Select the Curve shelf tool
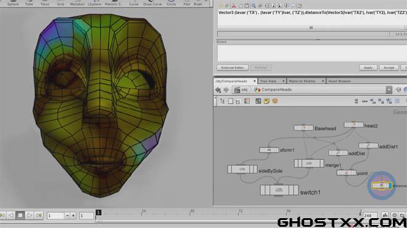 point(134,3)
